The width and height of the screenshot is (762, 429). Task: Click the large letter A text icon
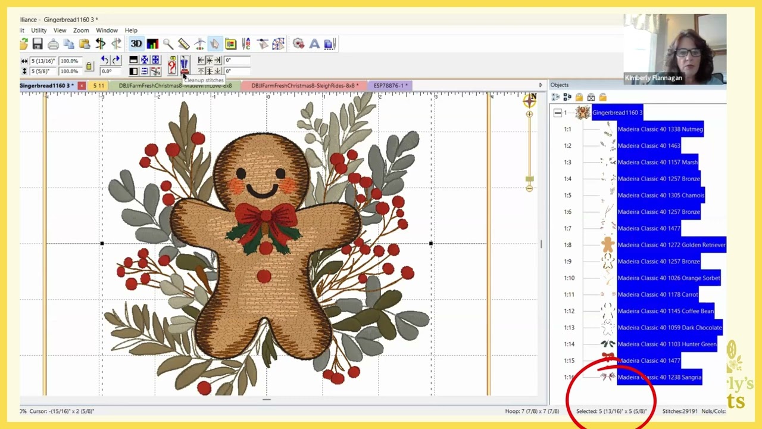pyautogui.click(x=314, y=43)
